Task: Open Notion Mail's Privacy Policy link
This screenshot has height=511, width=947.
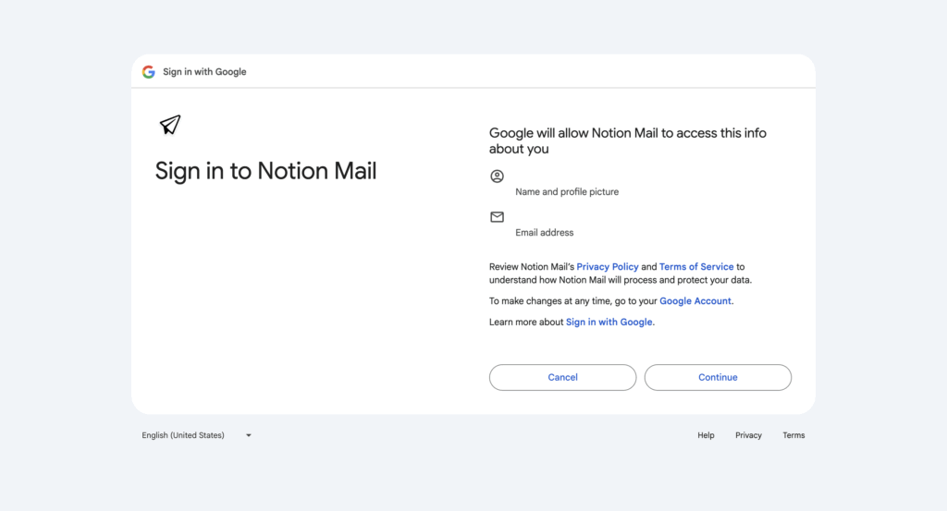Action: coord(607,267)
